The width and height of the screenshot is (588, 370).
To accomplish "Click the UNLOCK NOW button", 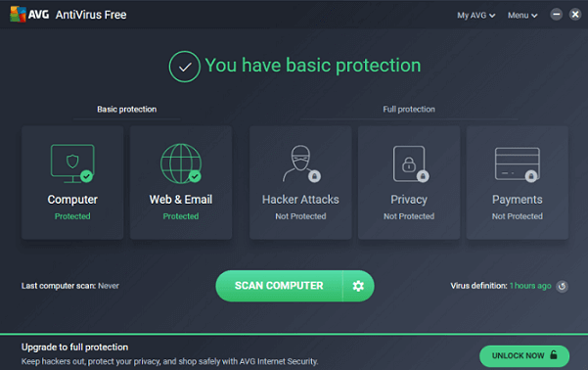I will 524,355.
